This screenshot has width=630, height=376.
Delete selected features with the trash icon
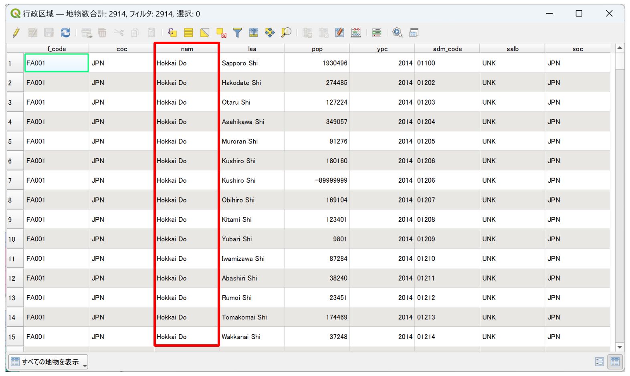point(102,33)
